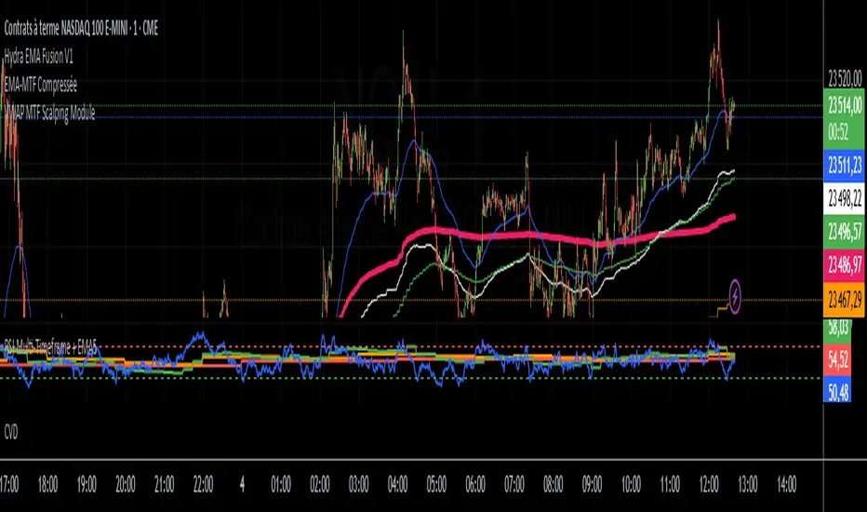Click the 06:00 time axis label
Image resolution: width=867 pixels, height=512 pixels.
click(x=475, y=485)
